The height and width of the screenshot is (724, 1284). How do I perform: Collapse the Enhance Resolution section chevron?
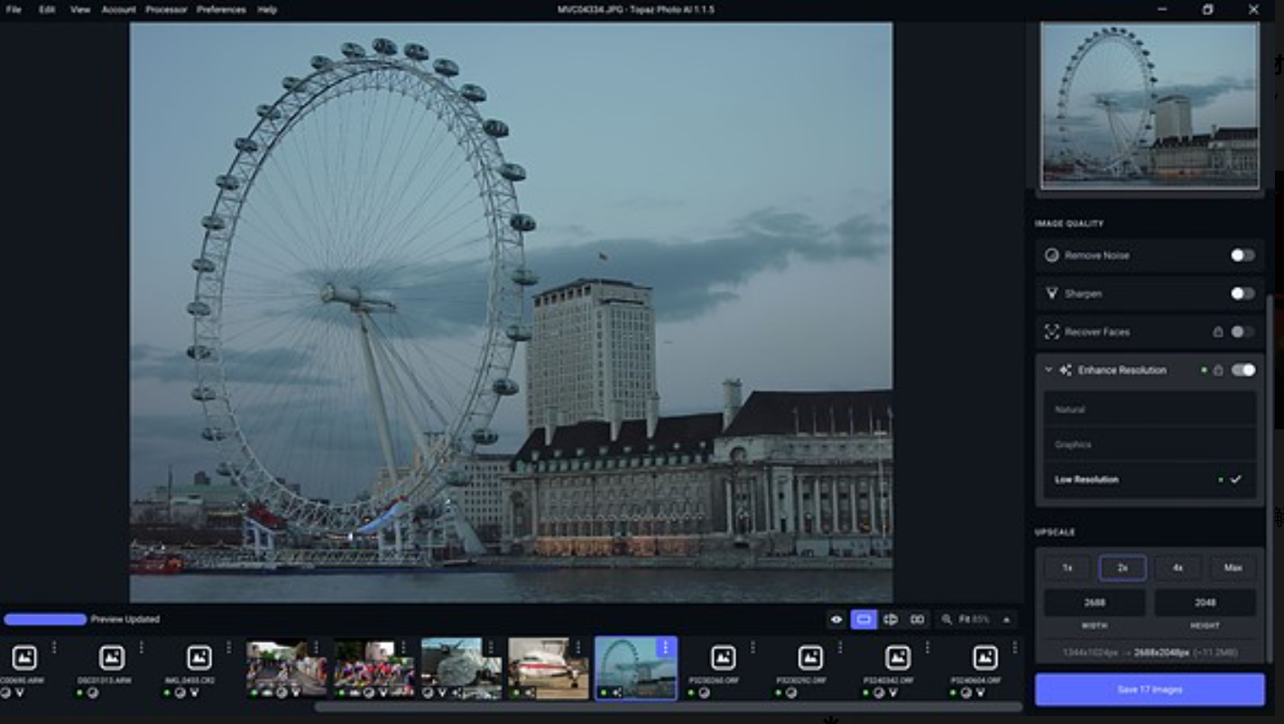coord(1048,370)
